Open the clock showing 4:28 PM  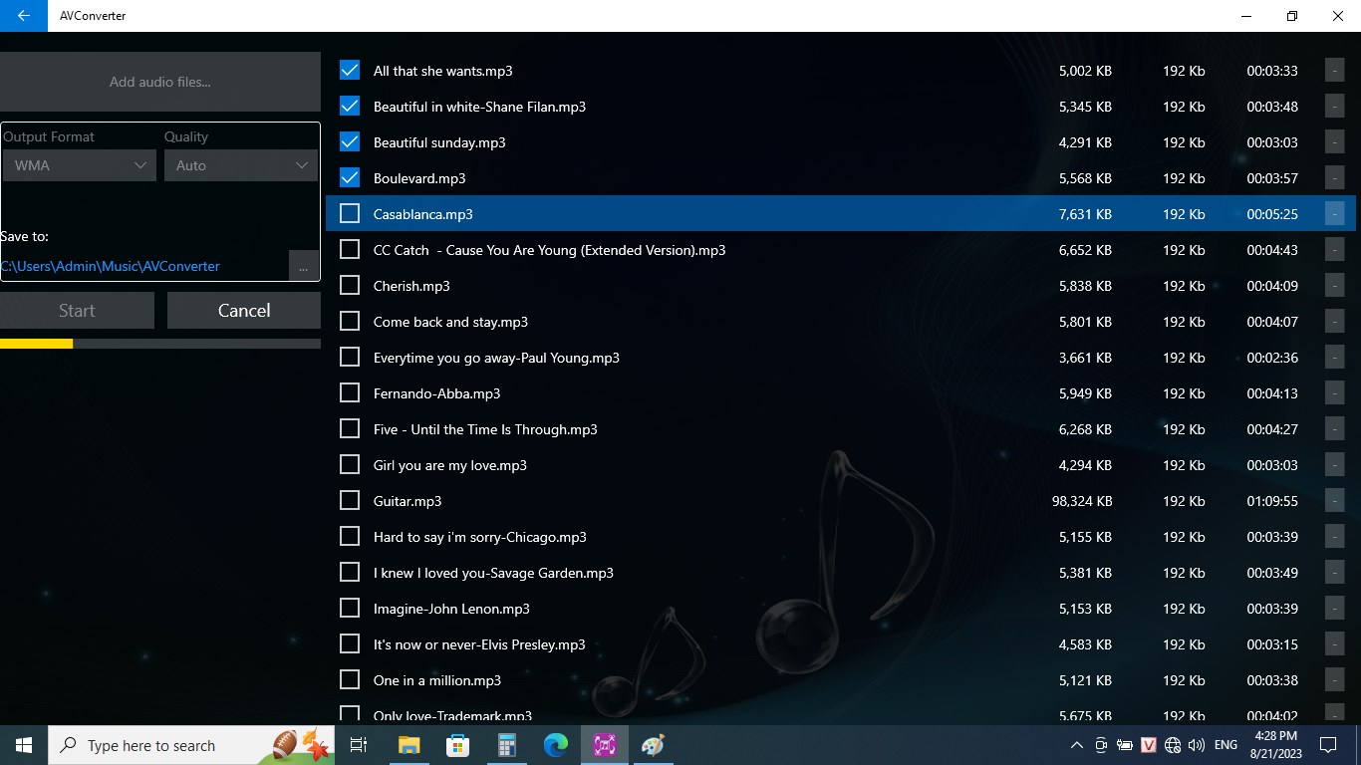(x=1275, y=745)
